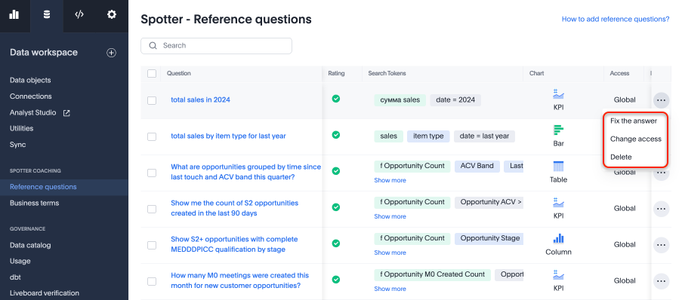Go to Connections in sidebar
Viewport: 682px width, 300px height.
point(31,96)
